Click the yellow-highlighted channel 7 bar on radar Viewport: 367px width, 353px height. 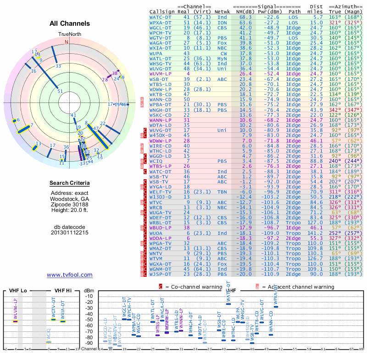pos(24,130)
